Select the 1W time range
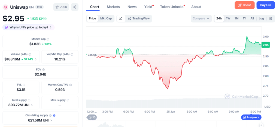Image resolution: width=279 pixels, height=127 pixels. [228, 18]
